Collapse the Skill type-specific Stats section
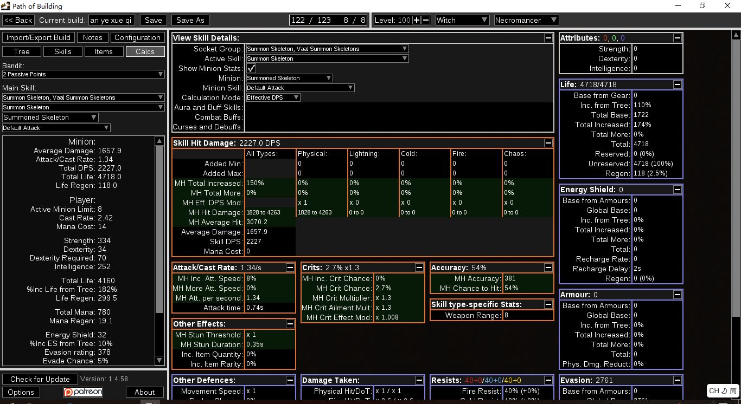741x404 pixels. tap(548, 304)
